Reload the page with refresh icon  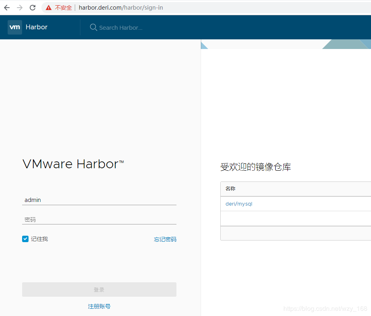32,7
